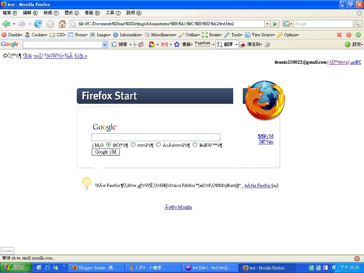Open the Resize dropdown
This screenshot has height=273, width=364.
[212, 35]
